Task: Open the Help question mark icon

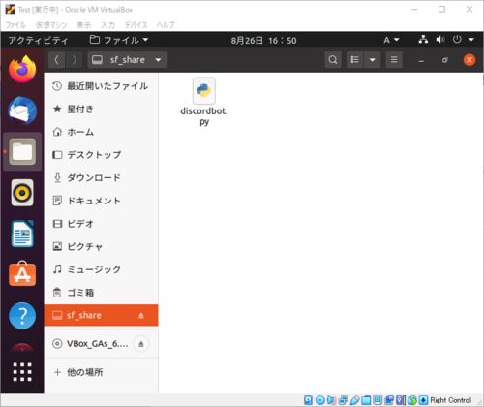Action: [22, 316]
